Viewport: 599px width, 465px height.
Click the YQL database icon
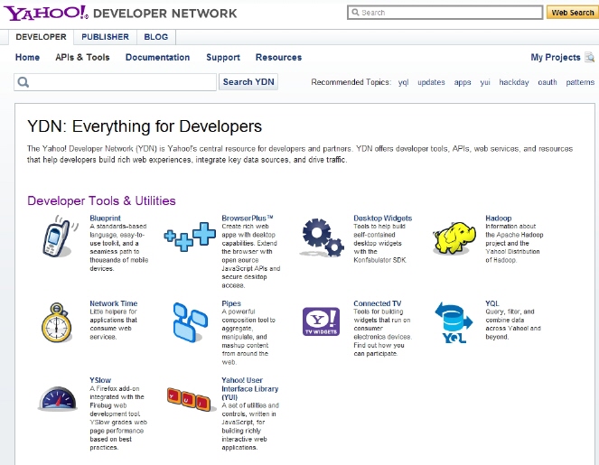[454, 322]
